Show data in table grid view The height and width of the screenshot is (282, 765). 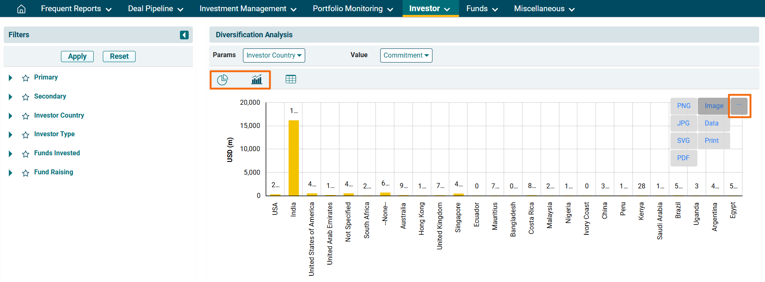291,79
